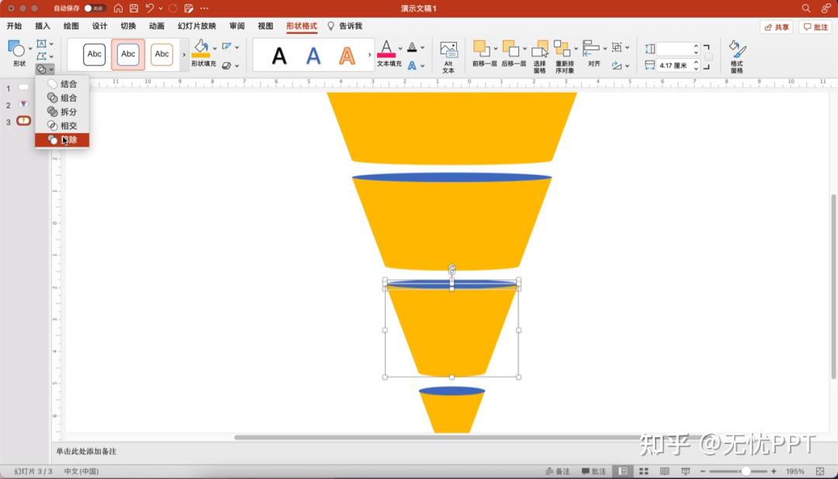
Task: Click the 形状填充 paint bucket icon
Action: click(x=201, y=49)
